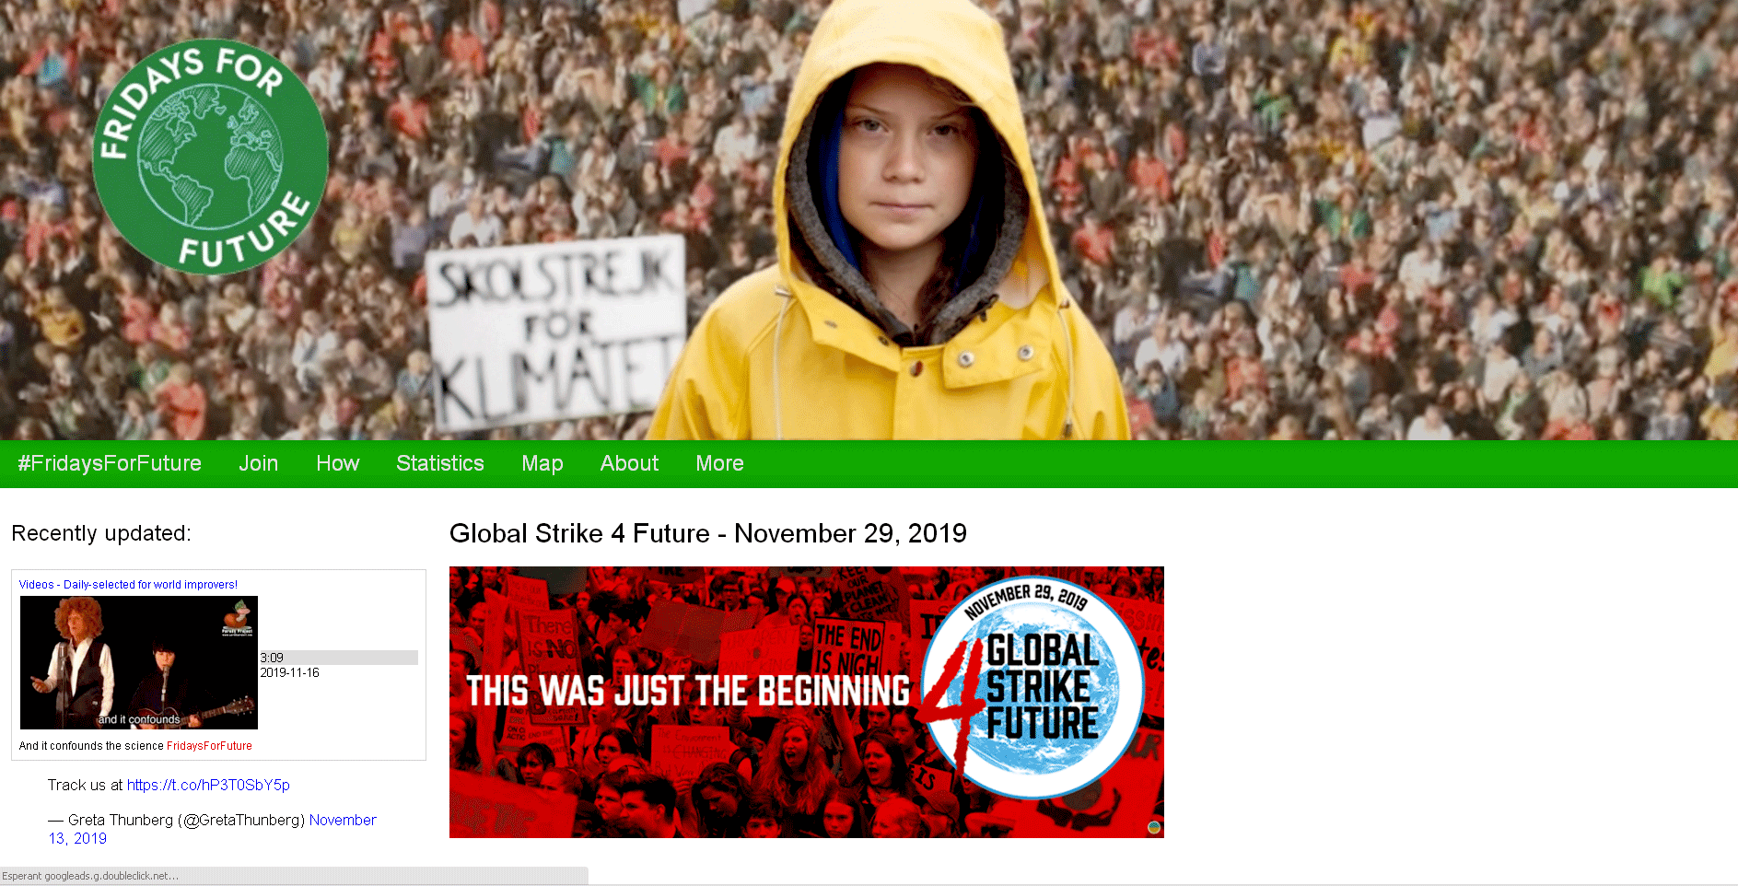The height and width of the screenshot is (886, 1738).
Task: Click the Fridays For Future globe logo
Action: point(210,157)
